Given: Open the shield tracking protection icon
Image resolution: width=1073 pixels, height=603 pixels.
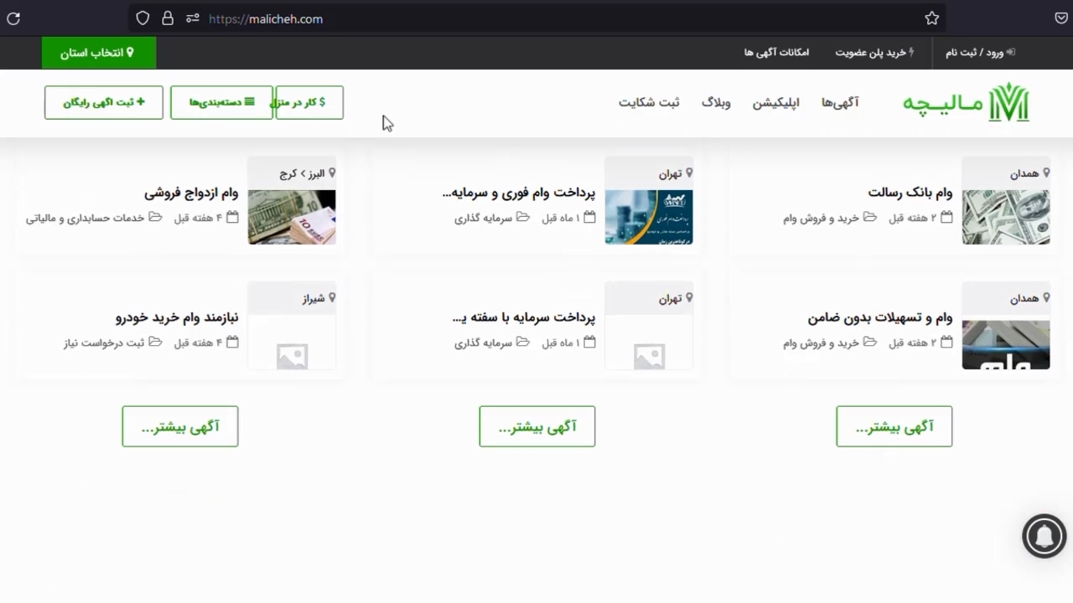Looking at the screenshot, I should (x=143, y=18).
